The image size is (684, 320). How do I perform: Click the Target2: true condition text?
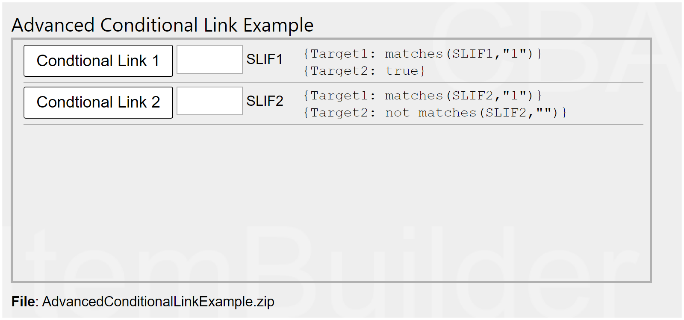coord(364,71)
